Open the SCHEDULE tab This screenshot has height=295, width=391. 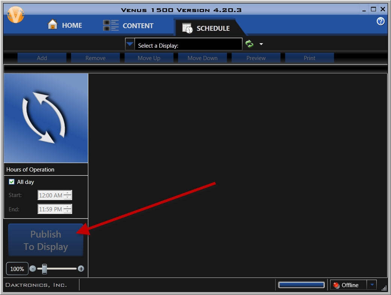pyautogui.click(x=206, y=28)
